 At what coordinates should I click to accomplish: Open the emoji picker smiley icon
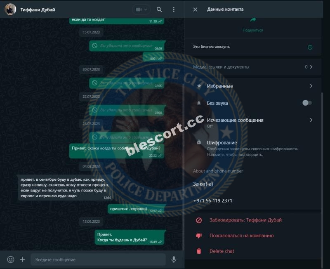[x=11, y=260]
